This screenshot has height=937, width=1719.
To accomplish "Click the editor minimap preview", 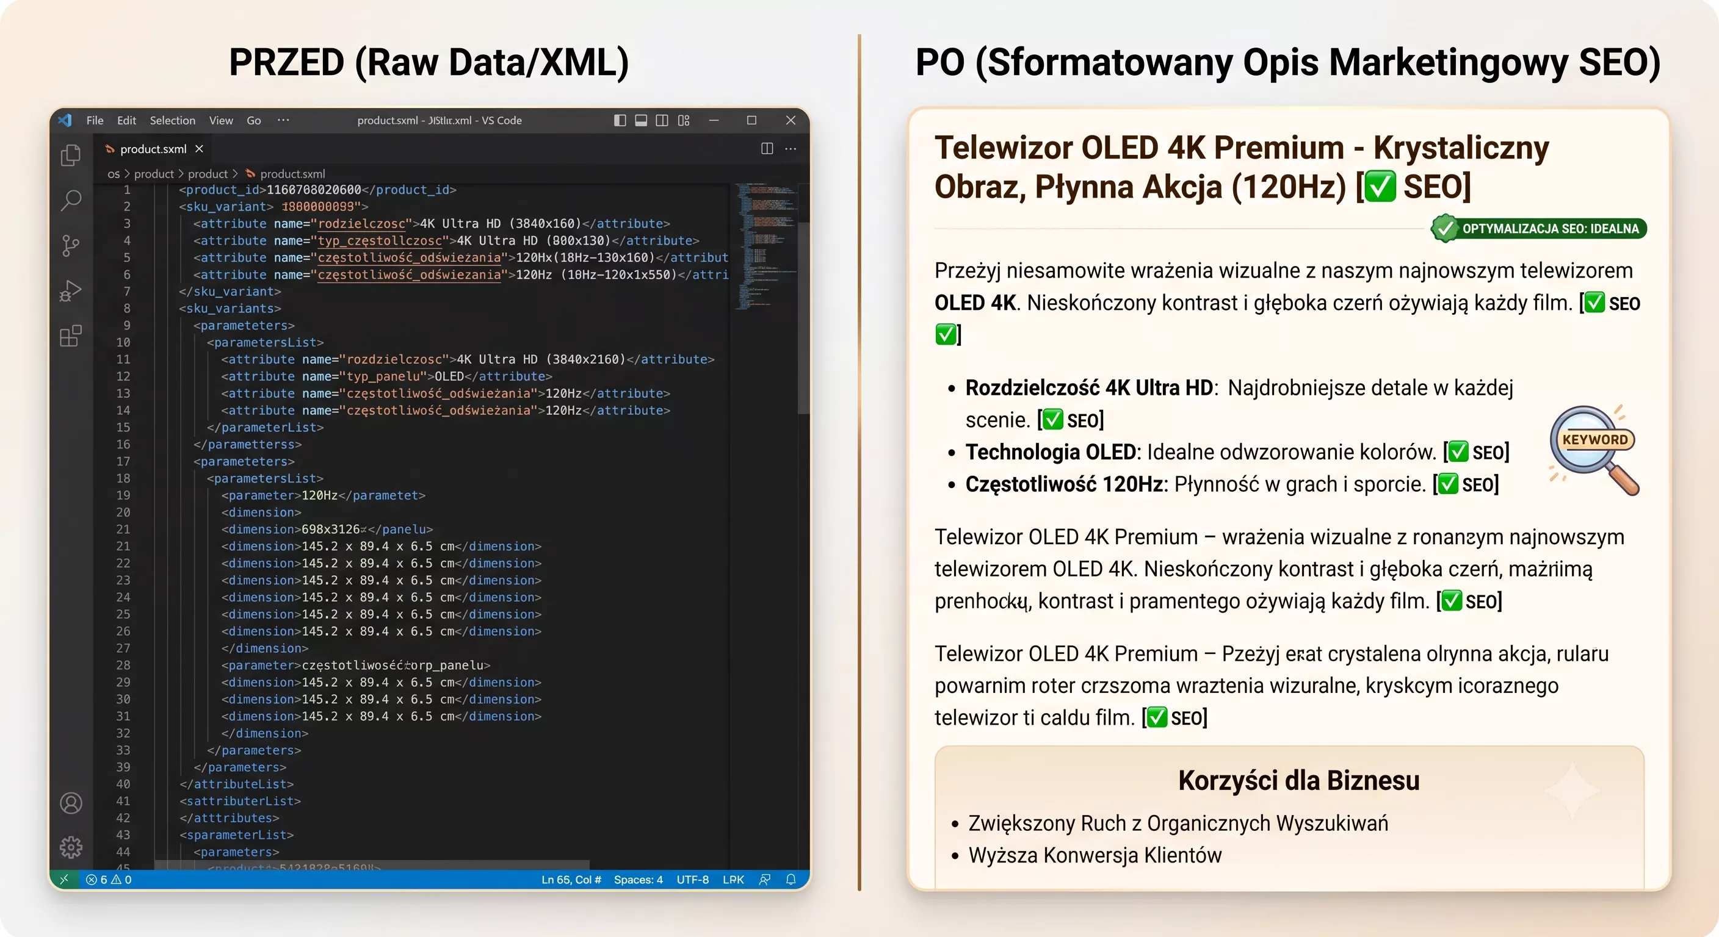I will click(765, 246).
